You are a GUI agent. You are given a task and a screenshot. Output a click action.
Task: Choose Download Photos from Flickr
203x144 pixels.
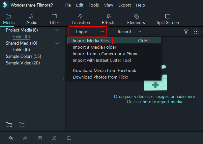click(114, 77)
